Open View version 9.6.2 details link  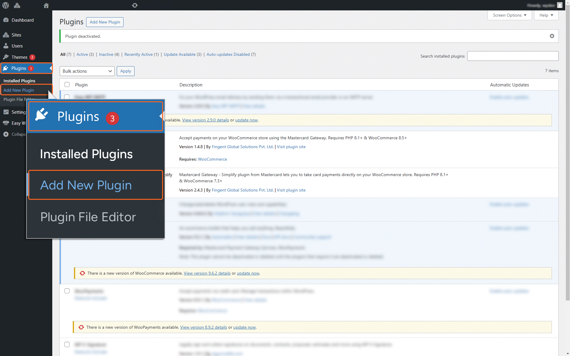coord(207,273)
